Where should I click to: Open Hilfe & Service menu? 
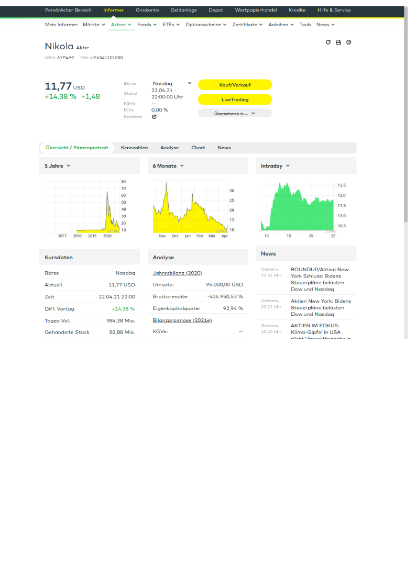click(x=334, y=10)
